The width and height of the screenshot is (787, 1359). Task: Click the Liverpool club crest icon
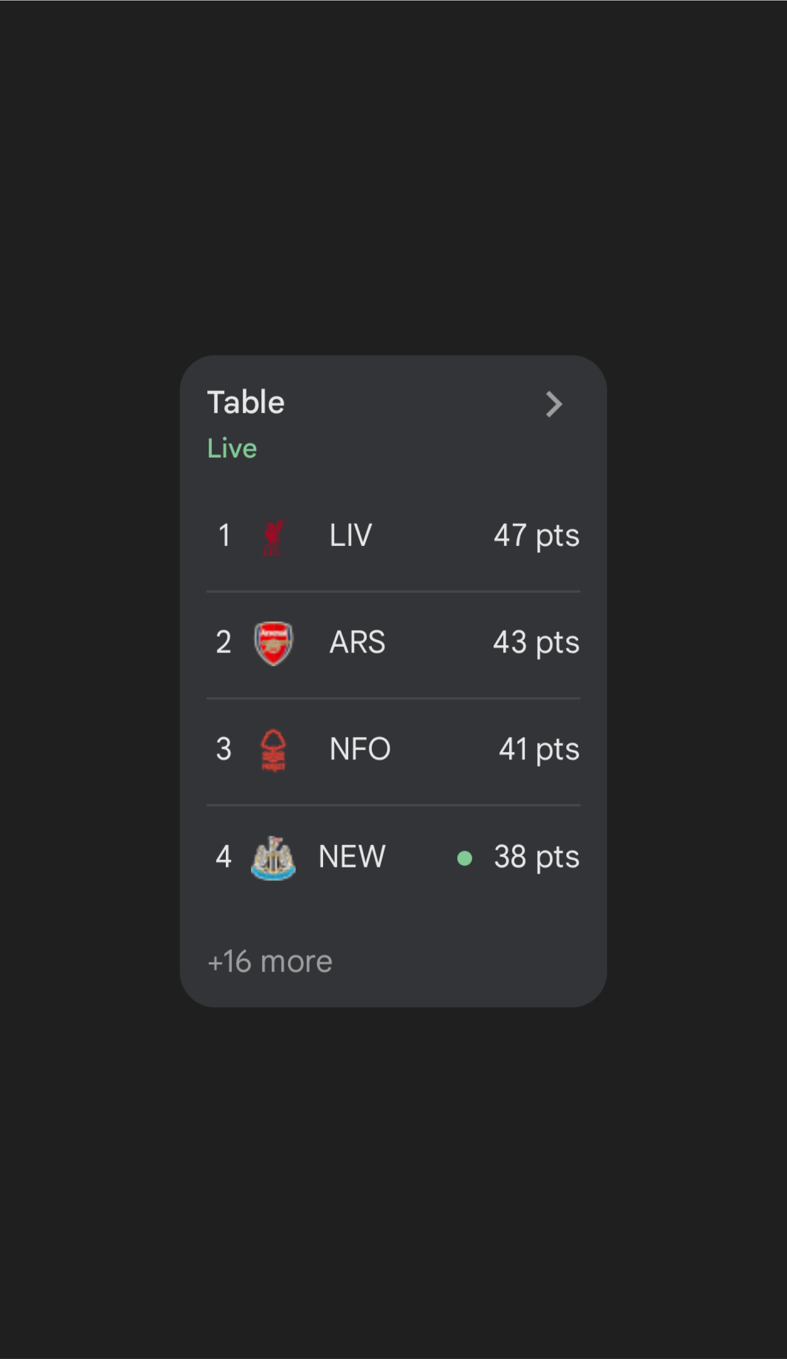(273, 537)
